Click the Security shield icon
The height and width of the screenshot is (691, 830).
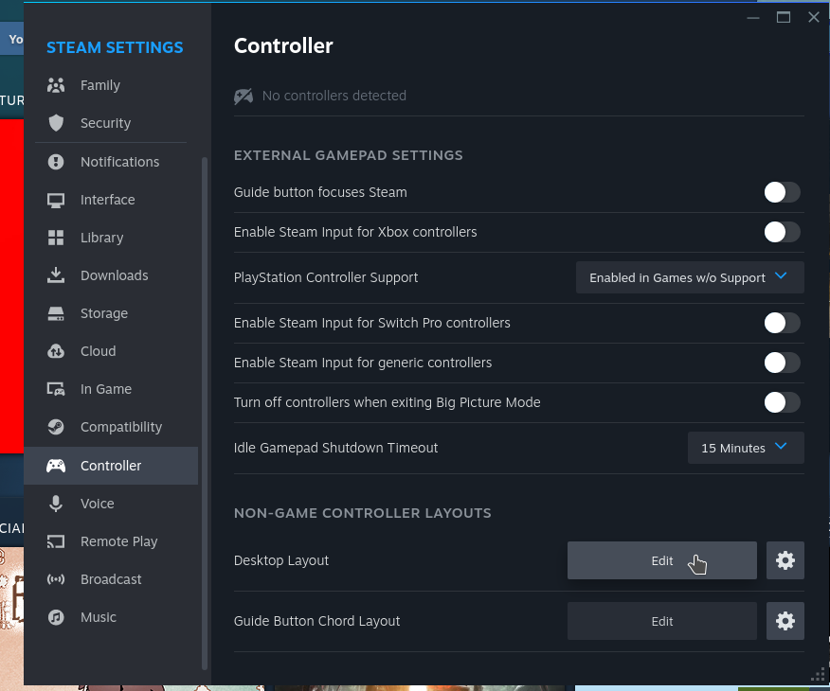pyautogui.click(x=56, y=123)
